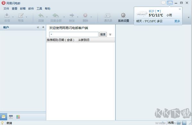This screenshot has width=192, height=125.
Task: Click into the mail search input field
Action: click(x=74, y=35)
